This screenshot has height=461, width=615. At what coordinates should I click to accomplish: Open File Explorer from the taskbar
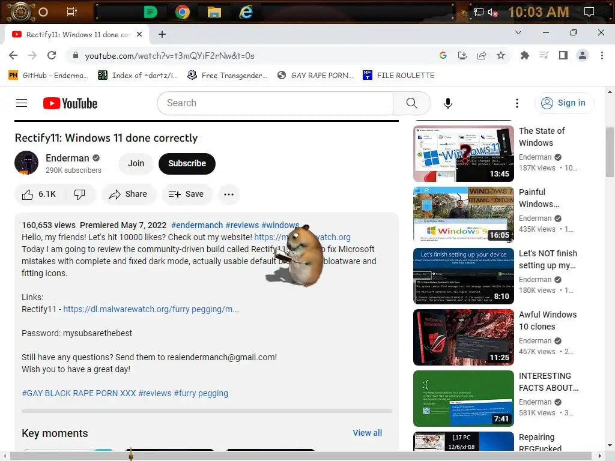(x=214, y=12)
